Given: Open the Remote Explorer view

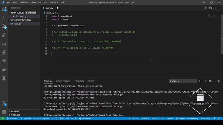Looking at the screenshot, I should pos(4,44).
